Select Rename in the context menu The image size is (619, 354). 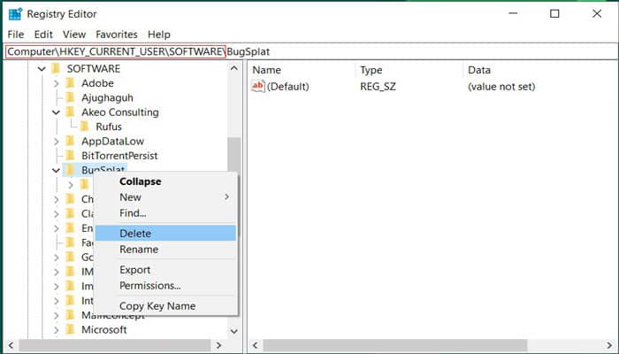(x=139, y=250)
